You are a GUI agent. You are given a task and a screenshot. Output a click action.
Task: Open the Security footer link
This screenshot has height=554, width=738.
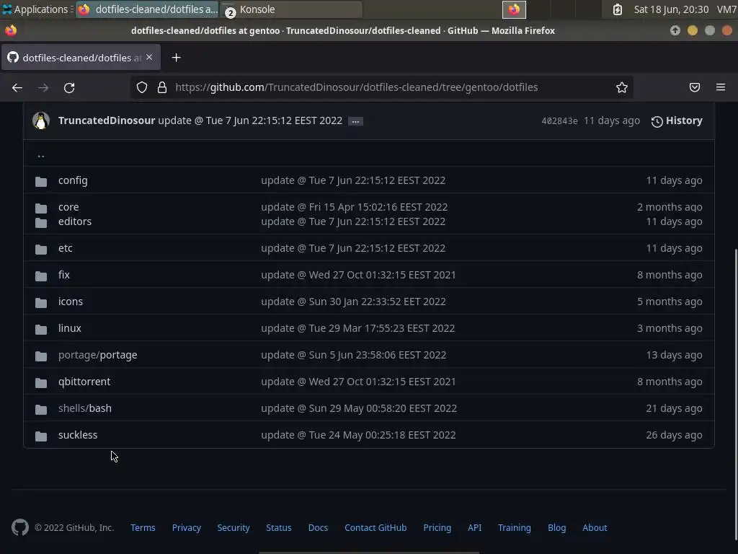234,527
